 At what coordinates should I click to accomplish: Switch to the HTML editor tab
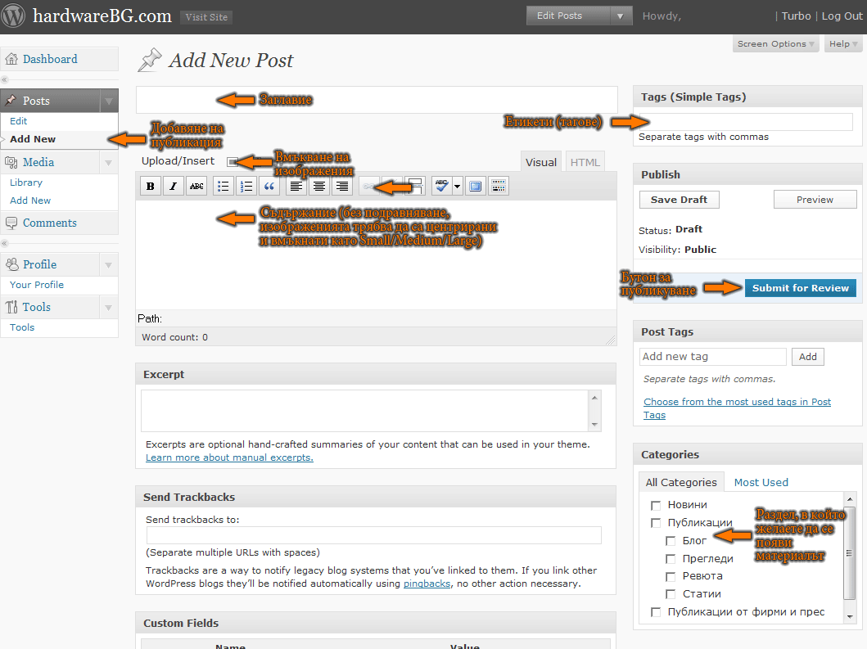pos(585,162)
